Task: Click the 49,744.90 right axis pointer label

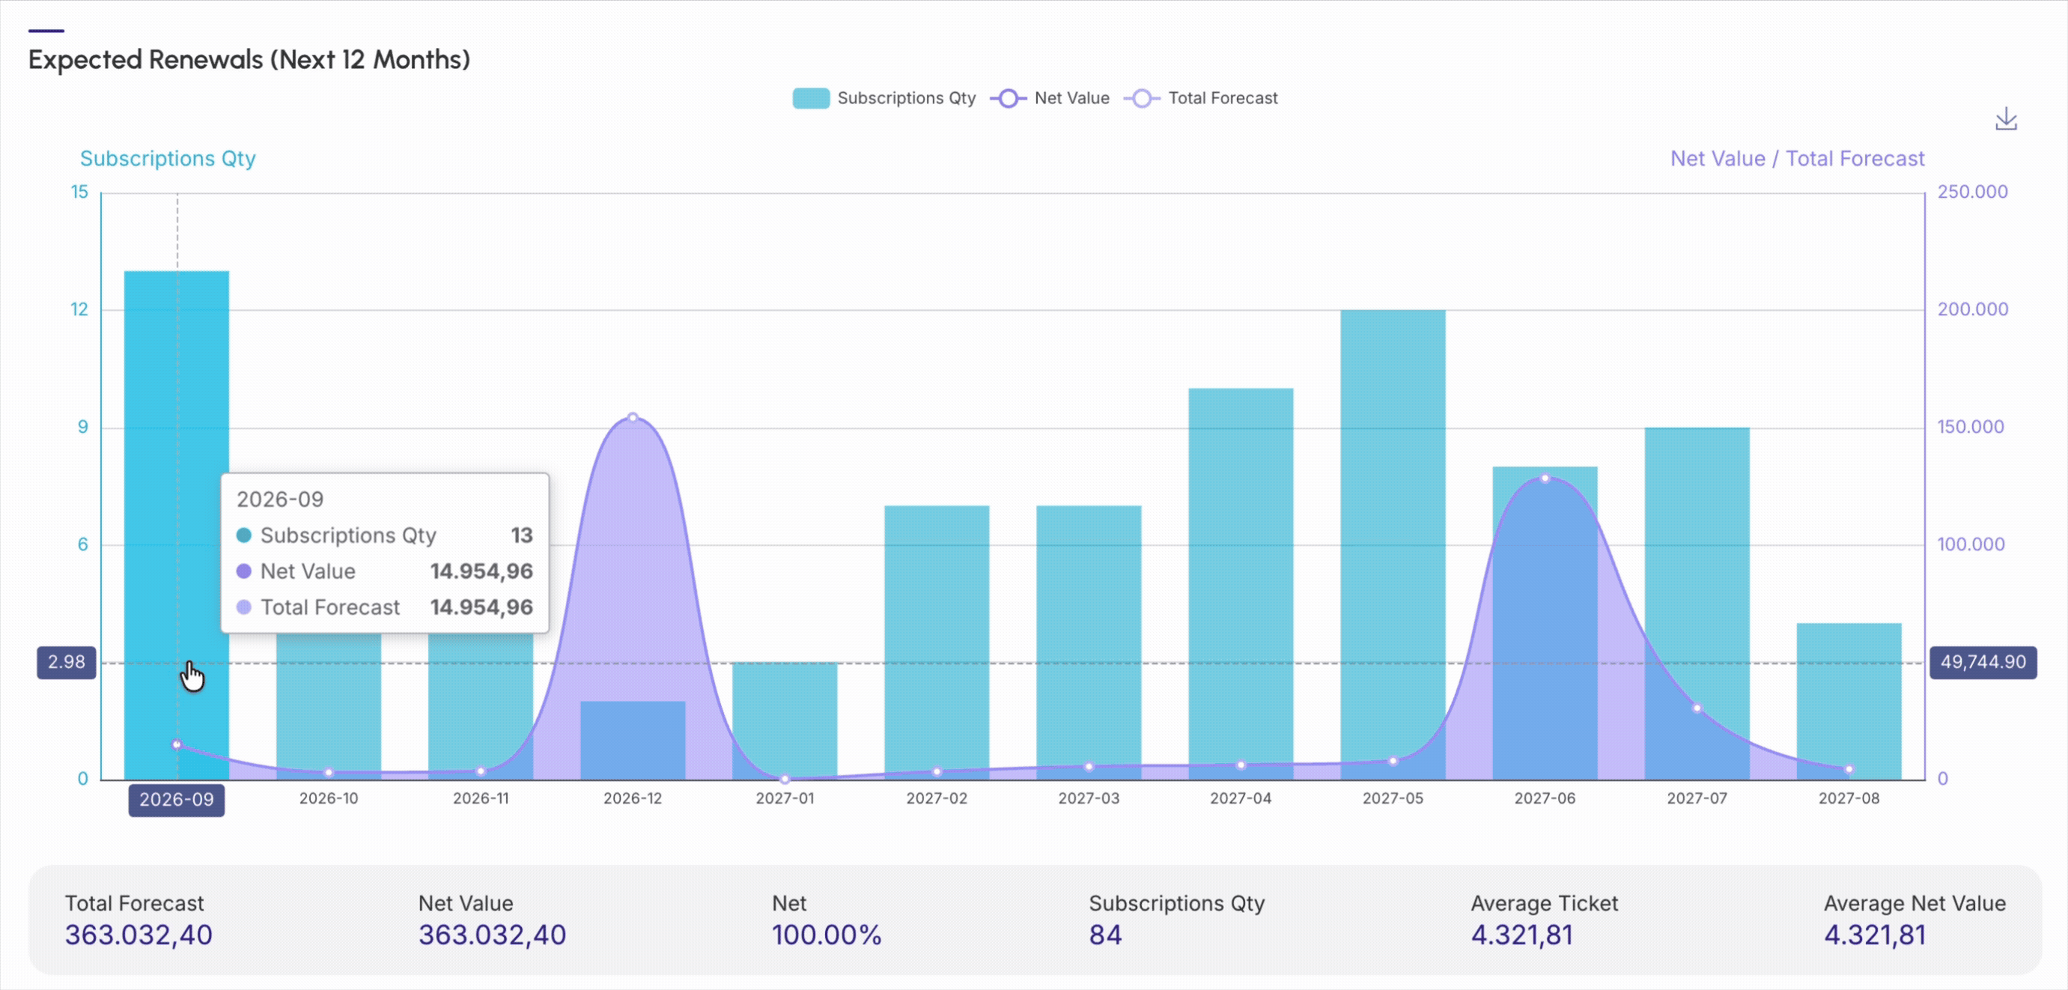Action: pyautogui.click(x=1983, y=663)
